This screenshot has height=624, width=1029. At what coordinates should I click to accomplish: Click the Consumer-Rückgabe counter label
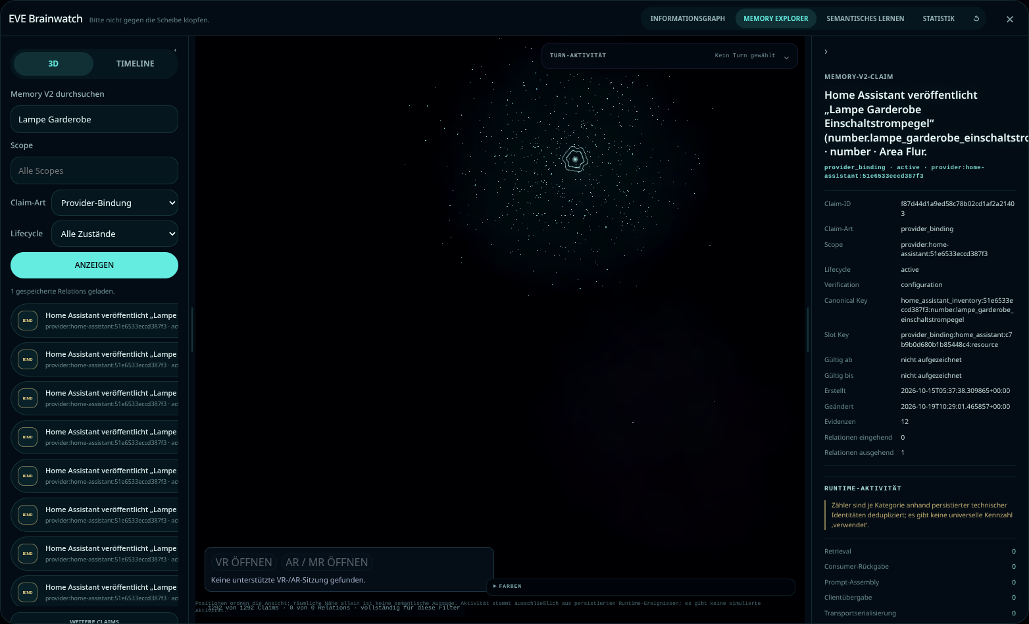coord(857,567)
